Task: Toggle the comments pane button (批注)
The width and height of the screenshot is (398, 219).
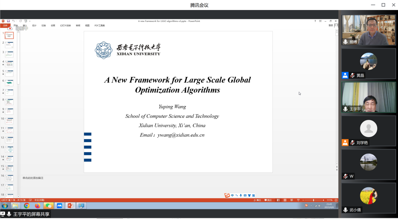Action: (268, 200)
